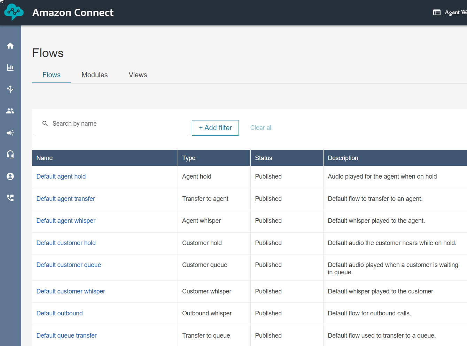The height and width of the screenshot is (346, 467).
Task: Open the Phone sidebar icon
Action: (10, 198)
